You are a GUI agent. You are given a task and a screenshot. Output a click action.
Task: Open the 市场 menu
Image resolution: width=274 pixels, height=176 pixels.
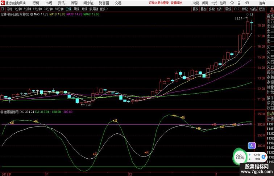[49, 3]
